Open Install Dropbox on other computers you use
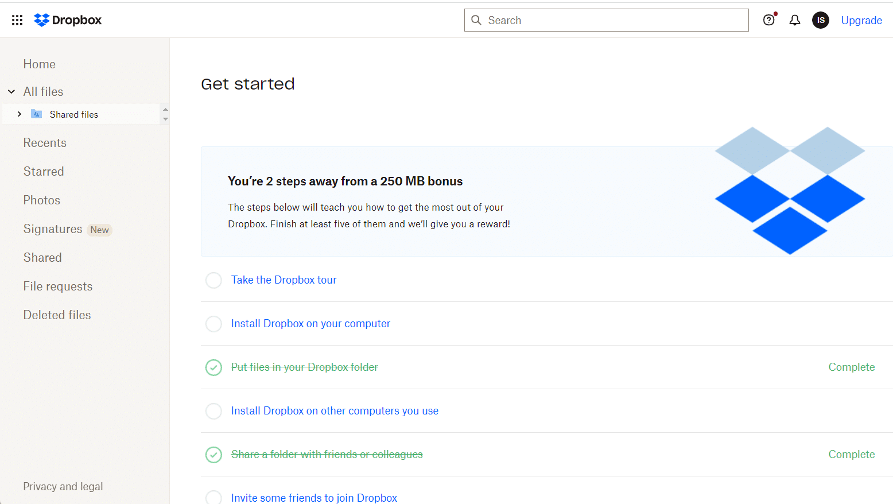The height and width of the screenshot is (504, 893). [335, 410]
